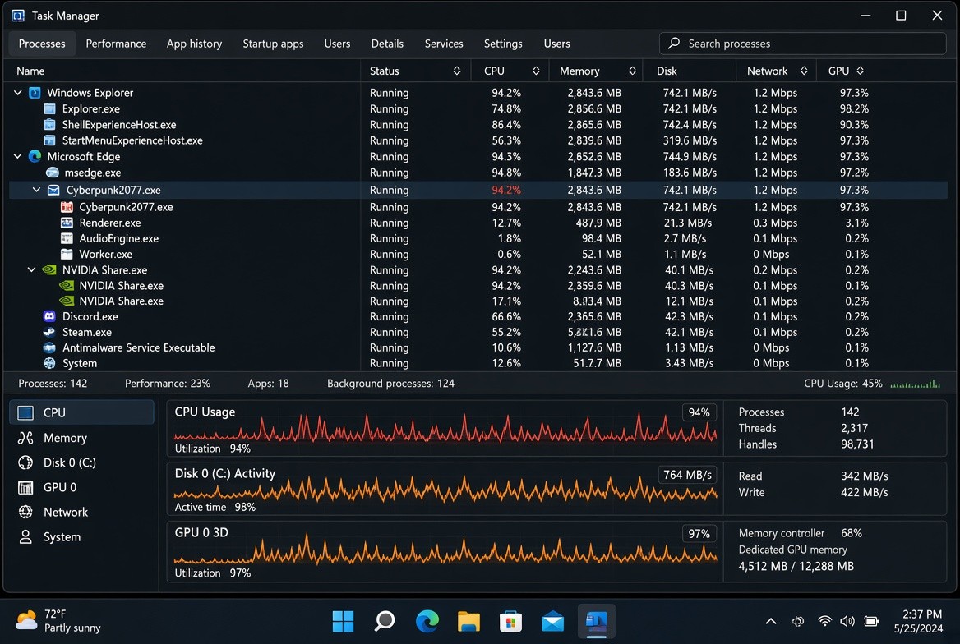Screen dimensions: 960x644
Task: Open the weather widget showing 72°F
Action: (x=58, y=621)
